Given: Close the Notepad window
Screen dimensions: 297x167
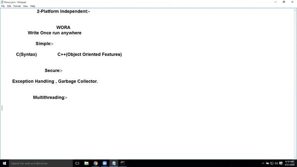Looking at the screenshot, I should (292, 2).
